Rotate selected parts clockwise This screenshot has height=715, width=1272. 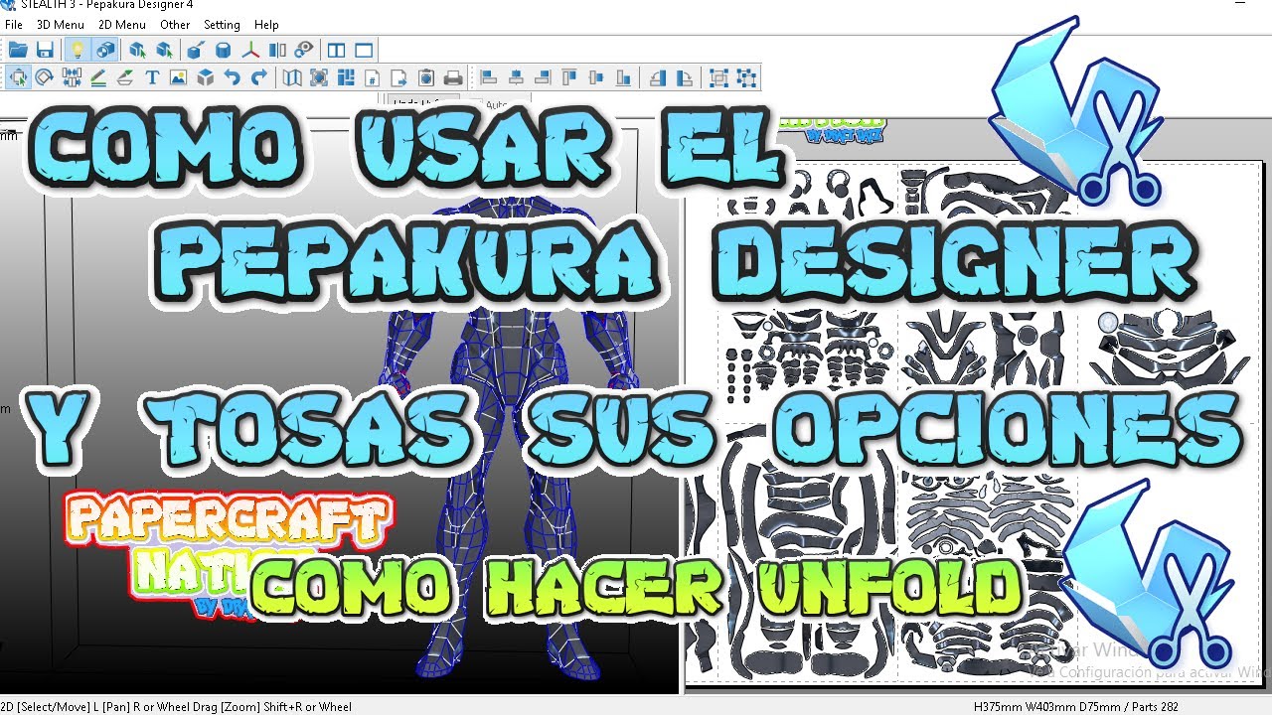click(x=685, y=77)
